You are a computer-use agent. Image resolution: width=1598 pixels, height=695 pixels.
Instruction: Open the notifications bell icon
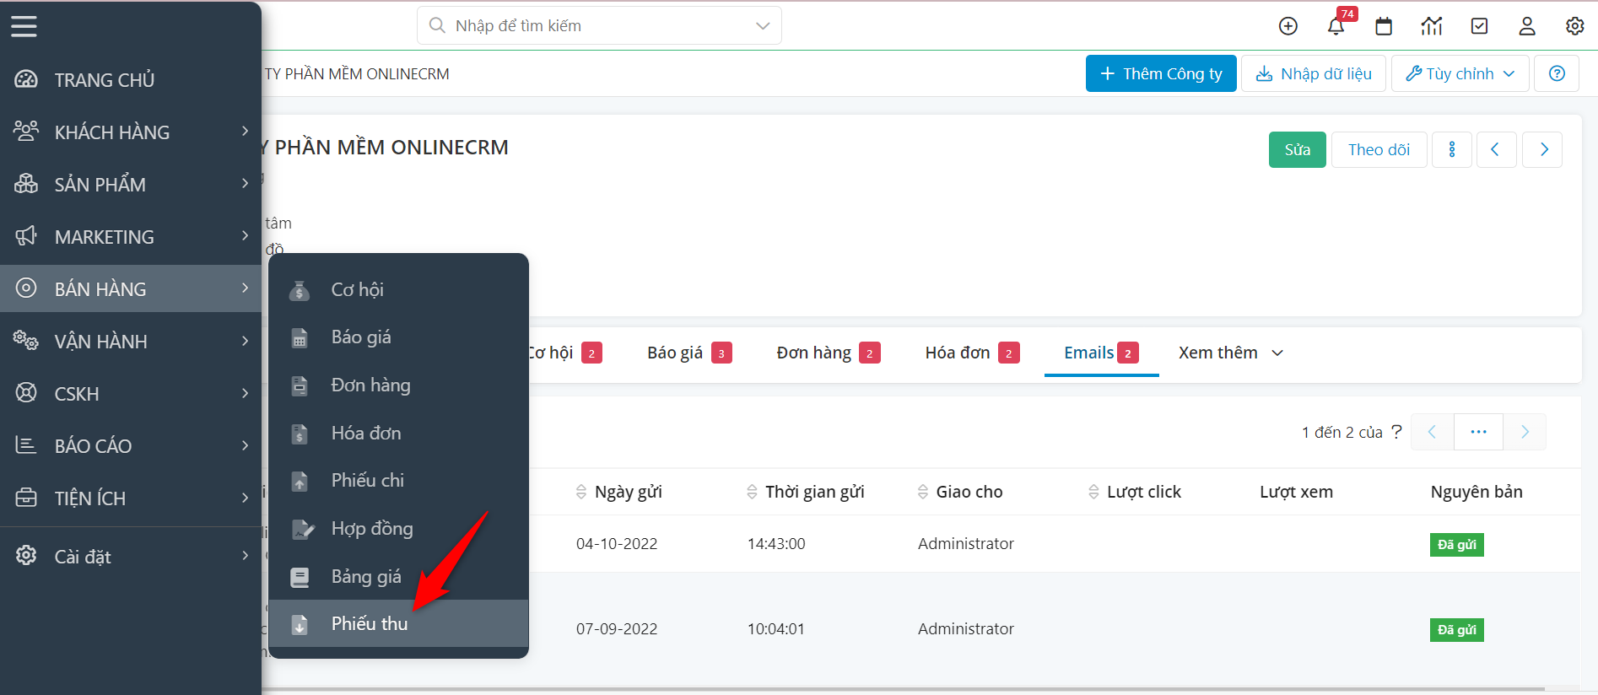point(1336,26)
